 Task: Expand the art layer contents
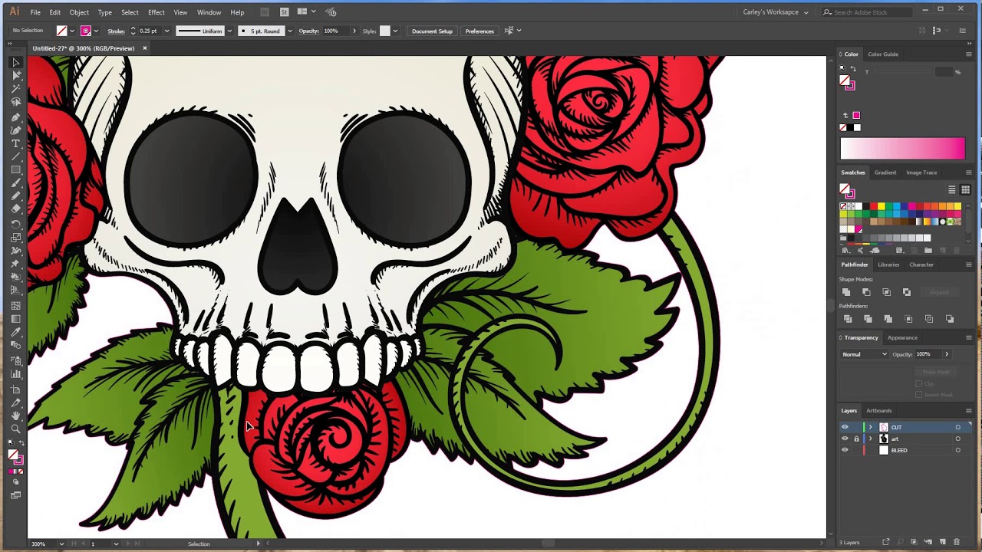click(x=870, y=439)
